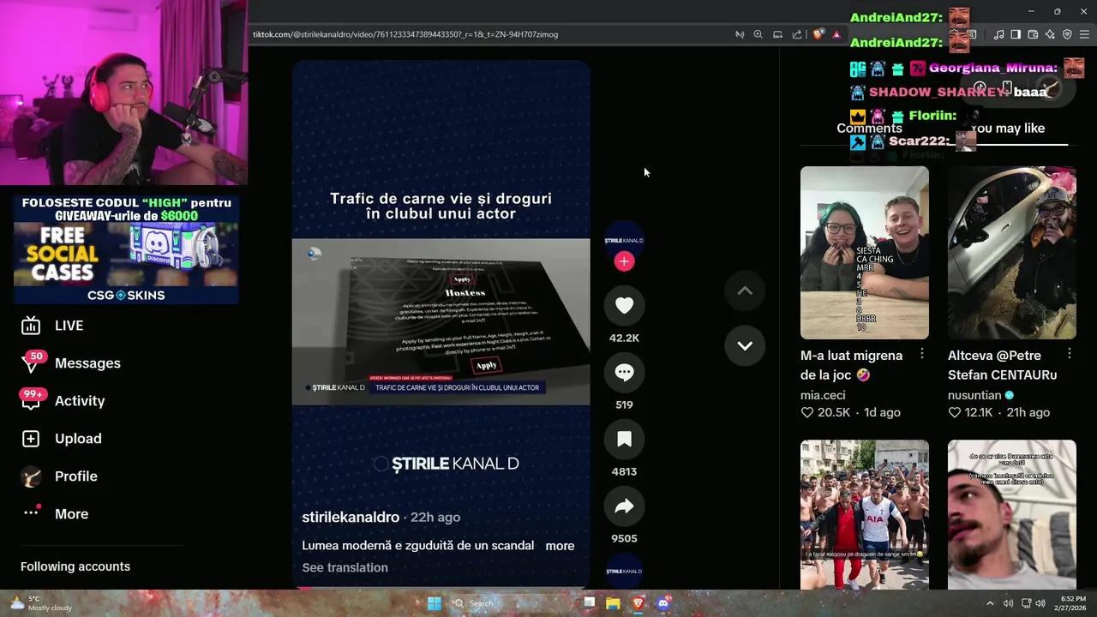Click the 'Following accounts' heading
The height and width of the screenshot is (617, 1097).
(x=75, y=566)
